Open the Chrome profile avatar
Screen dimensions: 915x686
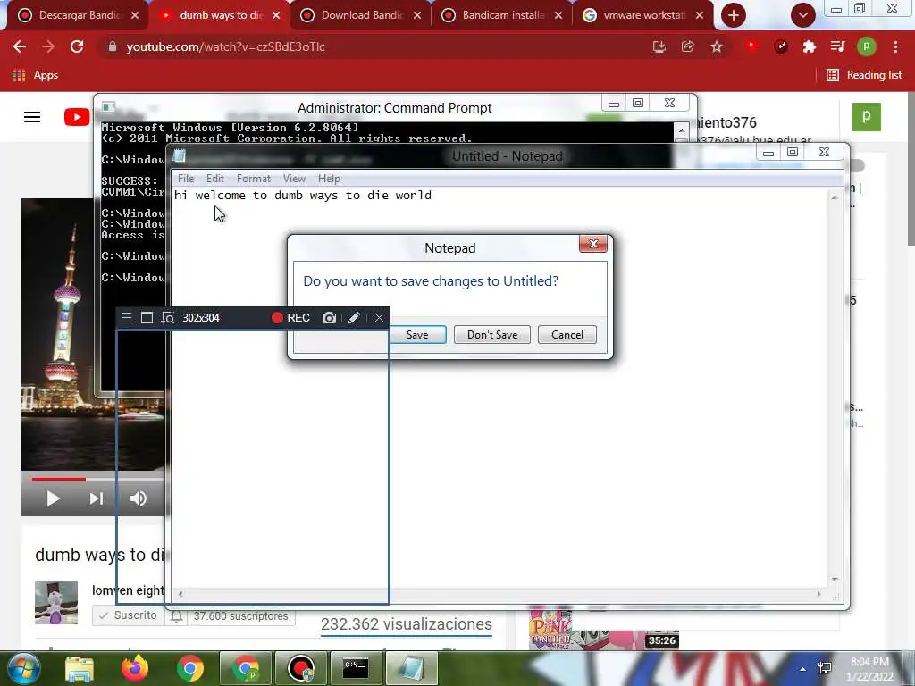coord(867,46)
